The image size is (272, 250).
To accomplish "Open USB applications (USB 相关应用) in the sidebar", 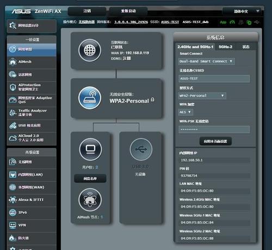I will (x=32, y=126).
